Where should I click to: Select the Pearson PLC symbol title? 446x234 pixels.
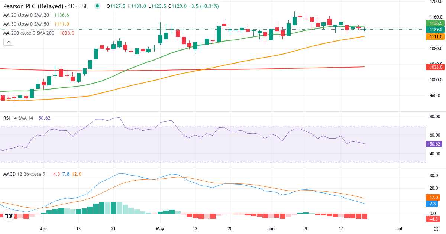[x=45, y=6]
